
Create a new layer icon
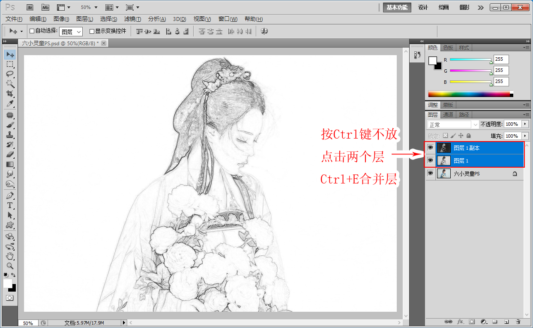coord(506,321)
